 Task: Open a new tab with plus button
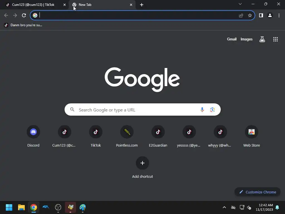pos(142,5)
